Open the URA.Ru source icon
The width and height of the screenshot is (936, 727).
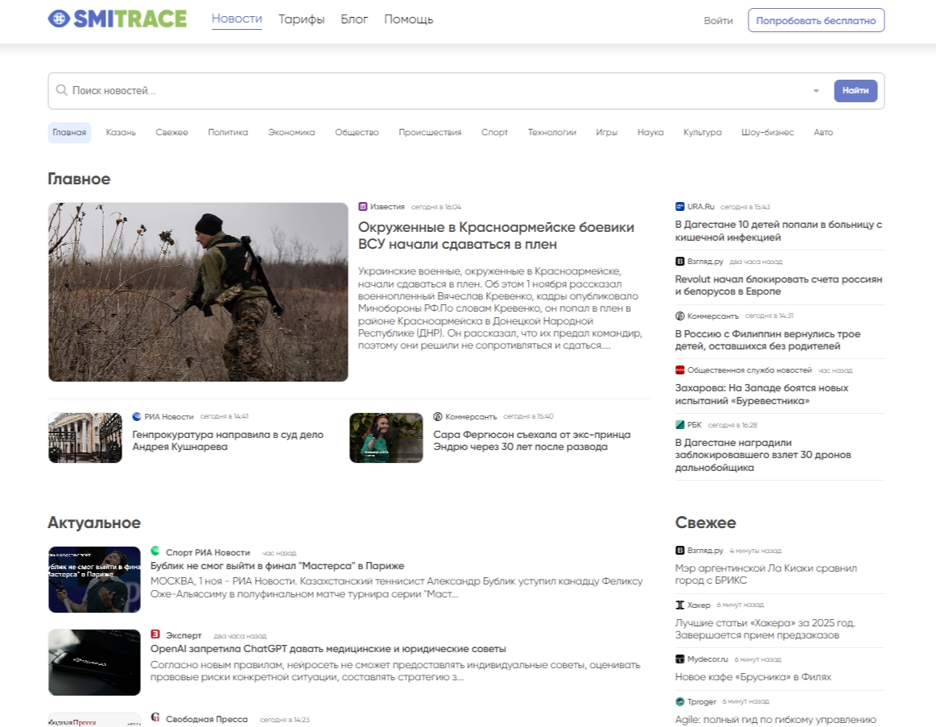[x=680, y=206]
